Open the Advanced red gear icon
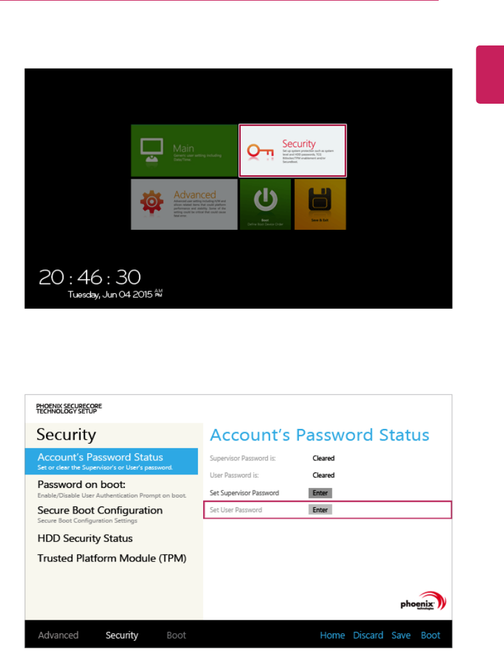This screenshot has height=671, width=504. pyautogui.click(x=152, y=201)
